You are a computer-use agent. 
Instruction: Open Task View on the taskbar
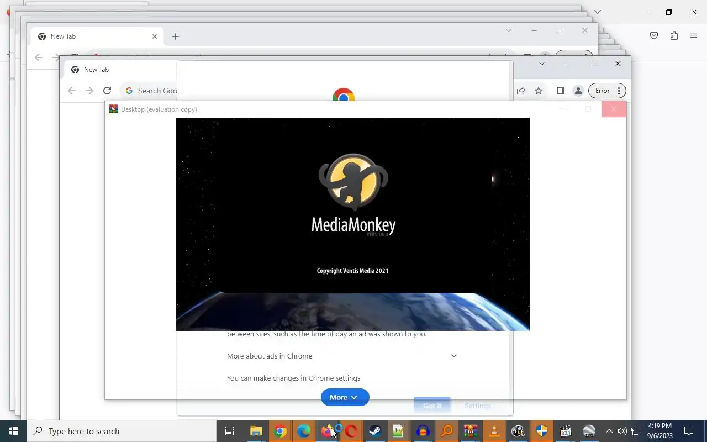click(230, 431)
